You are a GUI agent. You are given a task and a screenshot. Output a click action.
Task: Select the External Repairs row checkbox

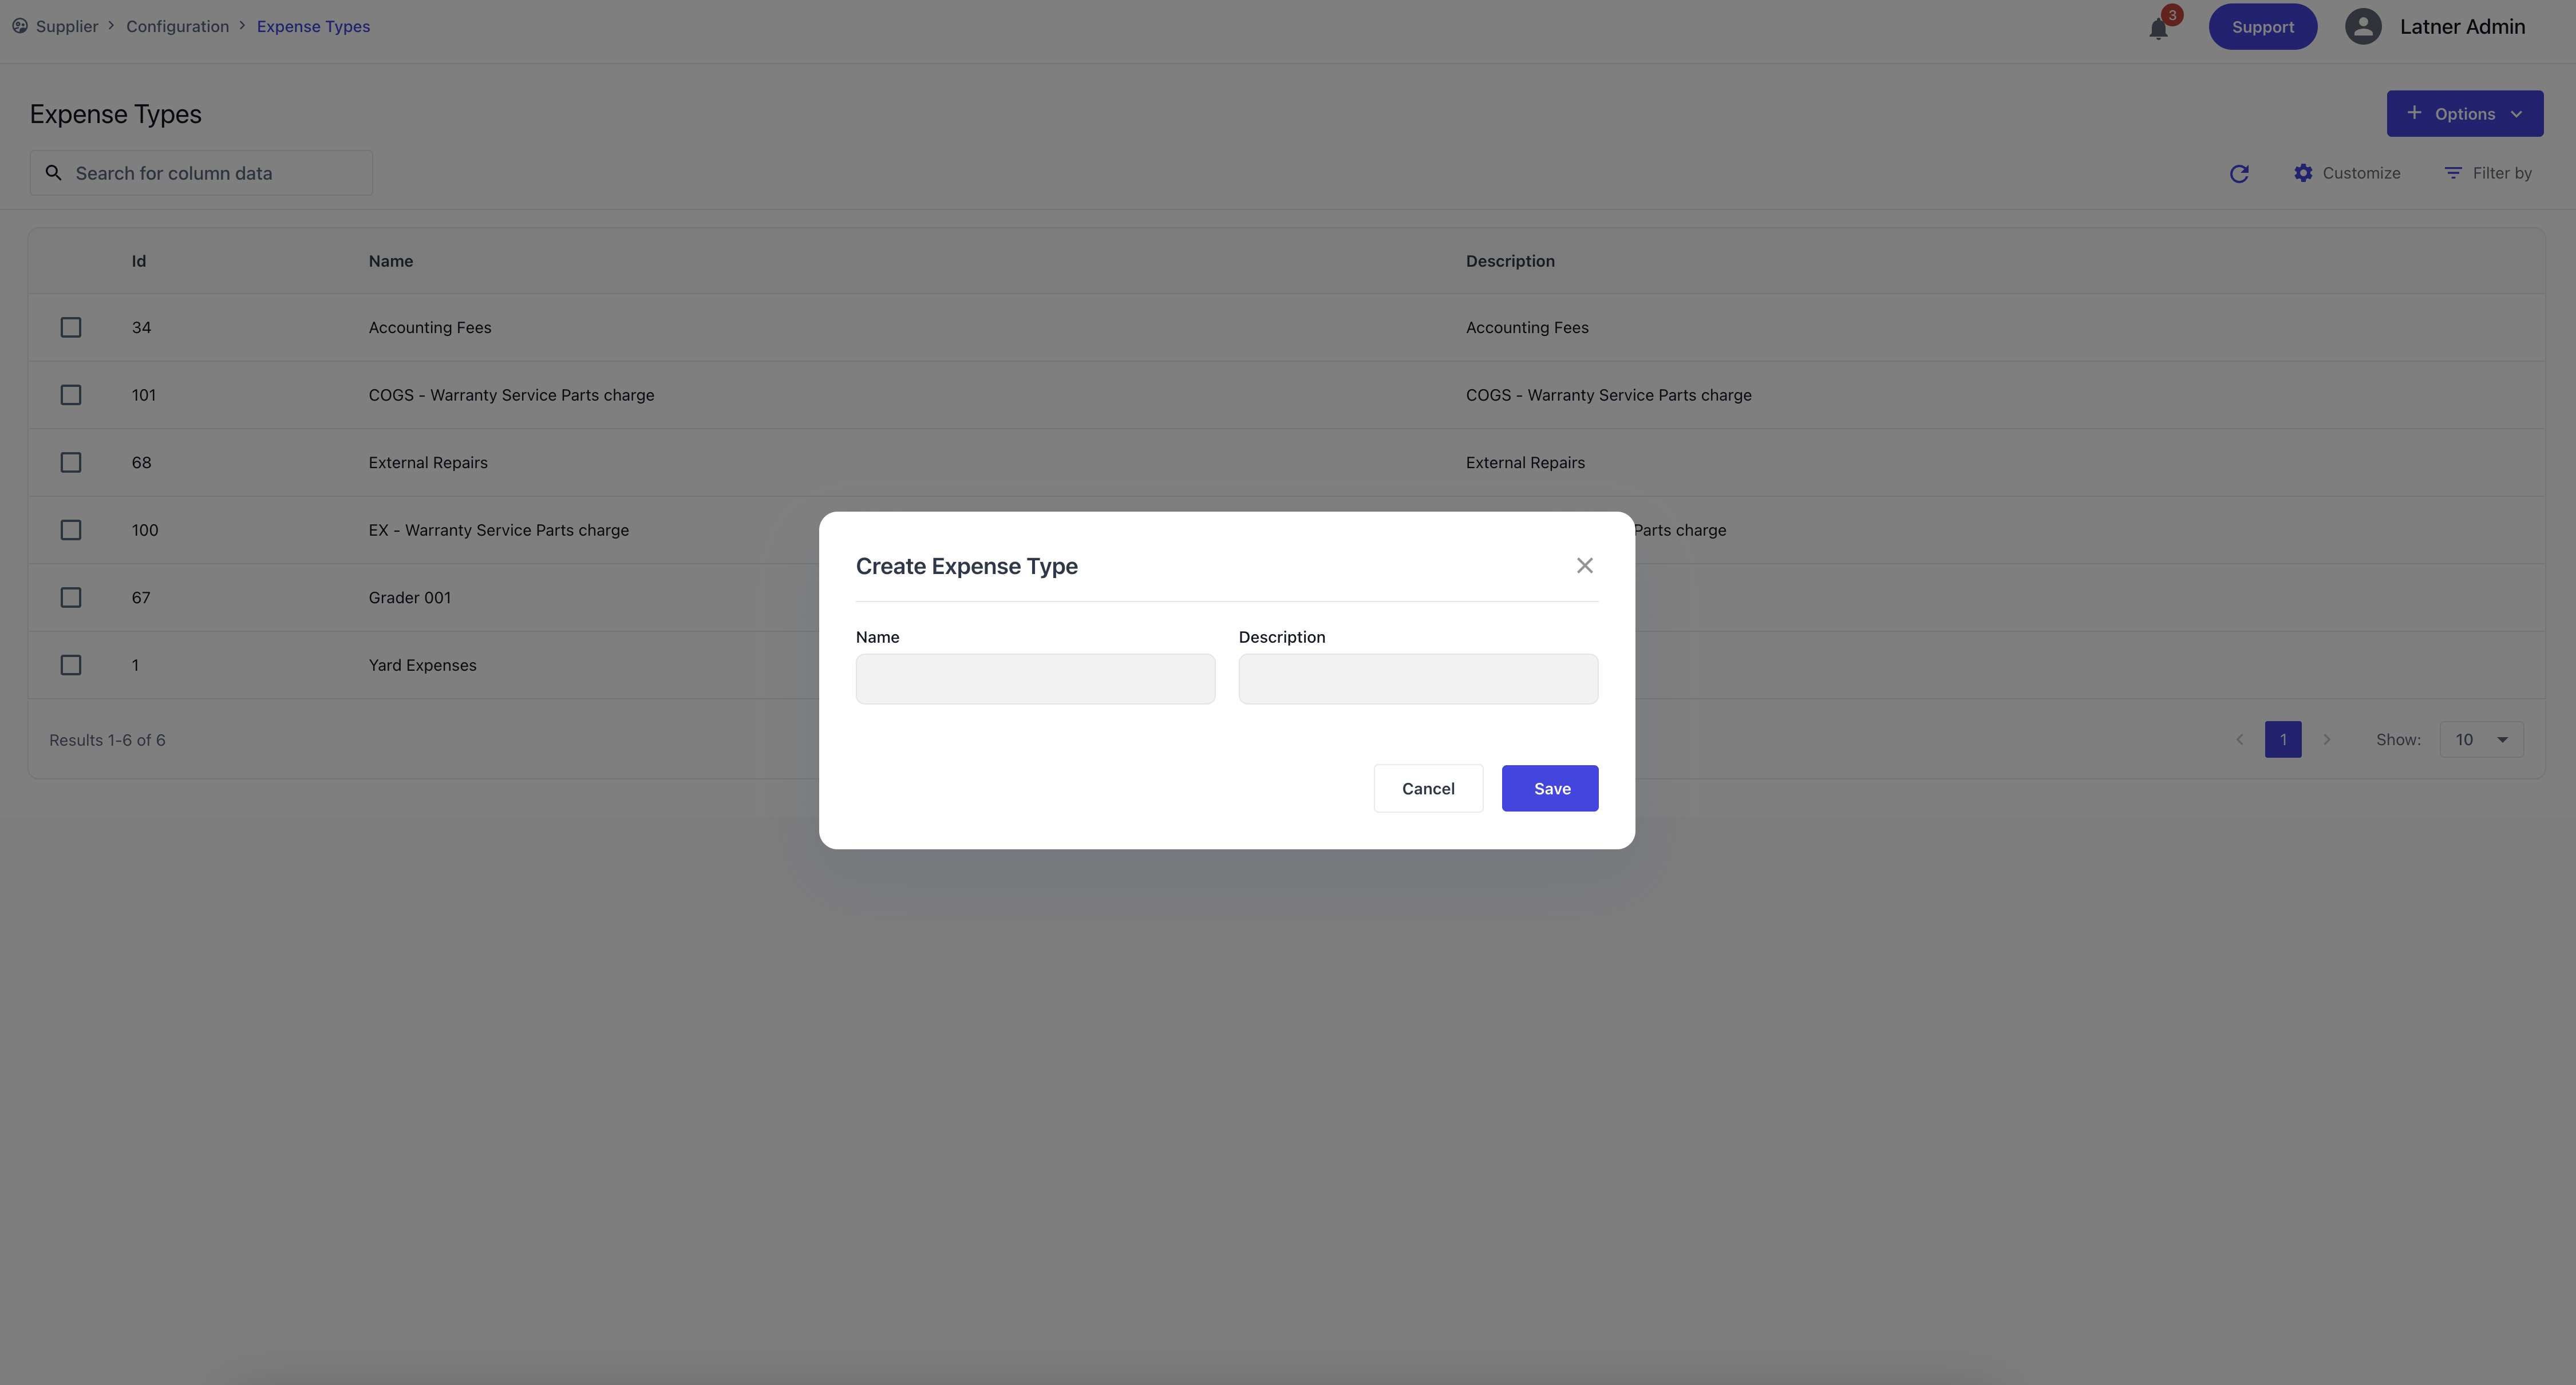(x=71, y=463)
